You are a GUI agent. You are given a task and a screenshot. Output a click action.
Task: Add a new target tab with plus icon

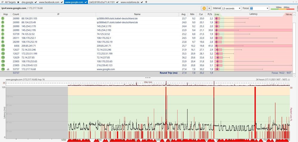[146, 2]
